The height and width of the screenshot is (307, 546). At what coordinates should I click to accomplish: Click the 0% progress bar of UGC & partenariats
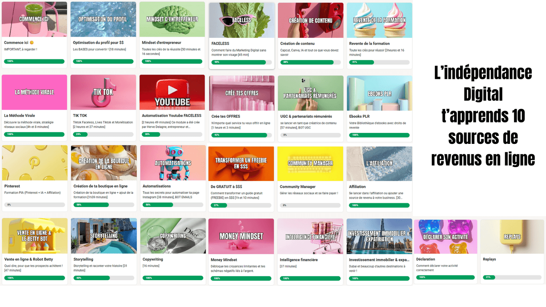(310, 135)
